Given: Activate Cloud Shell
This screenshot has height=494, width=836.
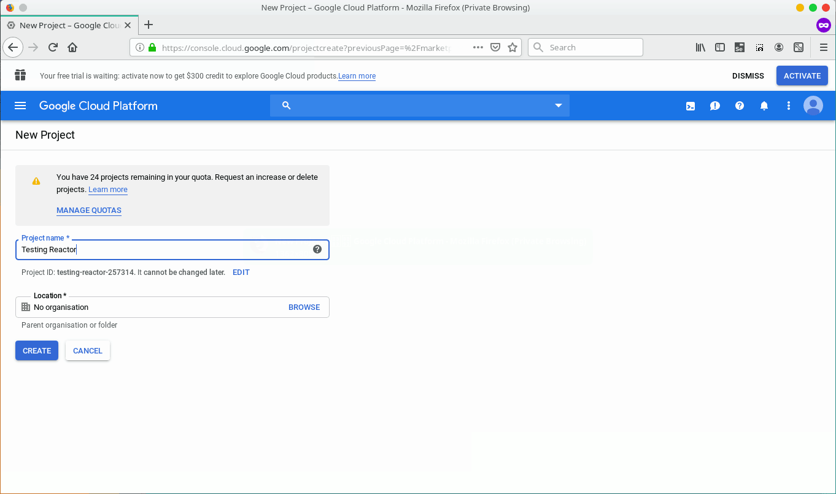Looking at the screenshot, I should click(x=691, y=106).
